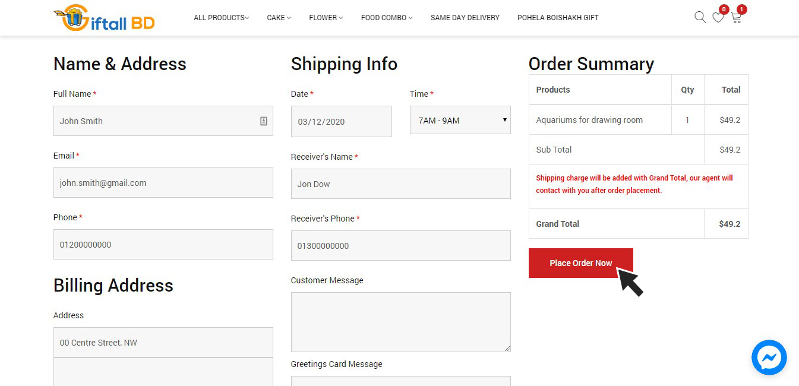Click the Qty column header

687,90
